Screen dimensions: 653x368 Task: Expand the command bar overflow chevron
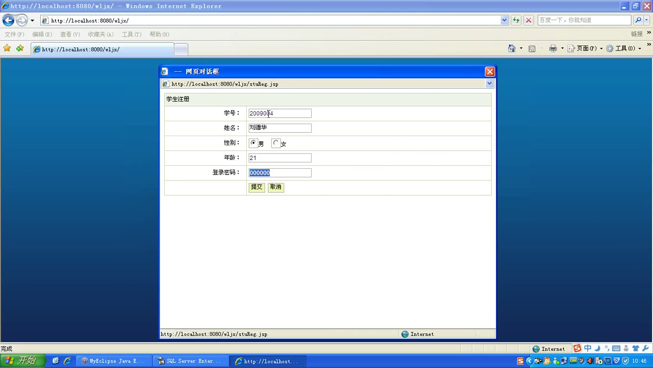coord(649,46)
